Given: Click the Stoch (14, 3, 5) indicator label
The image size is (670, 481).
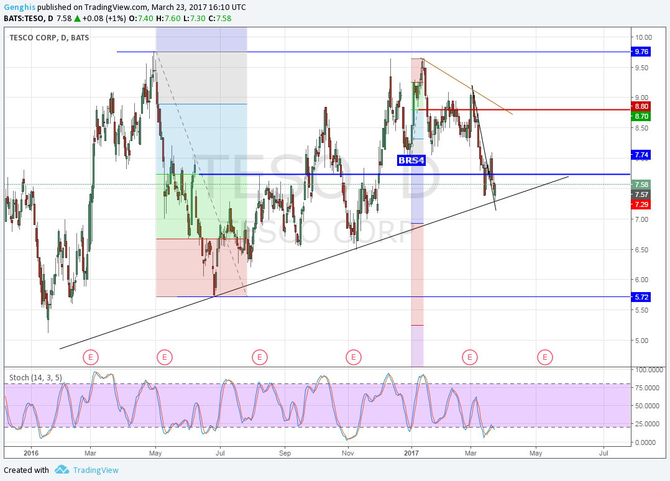Looking at the screenshot, I should tap(35, 378).
